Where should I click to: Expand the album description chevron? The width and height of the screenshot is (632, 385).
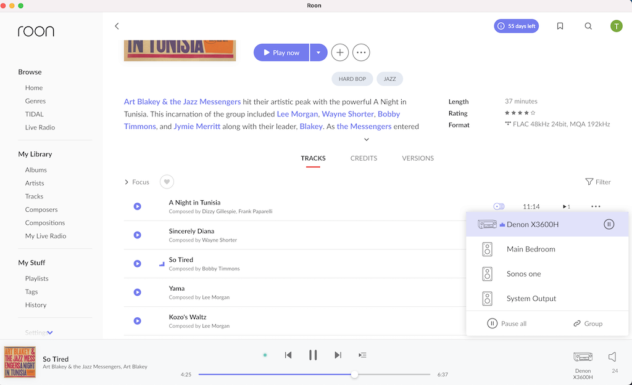367,139
